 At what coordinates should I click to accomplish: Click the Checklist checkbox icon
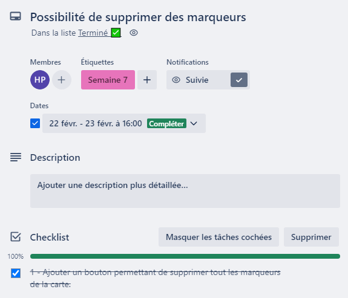16,237
